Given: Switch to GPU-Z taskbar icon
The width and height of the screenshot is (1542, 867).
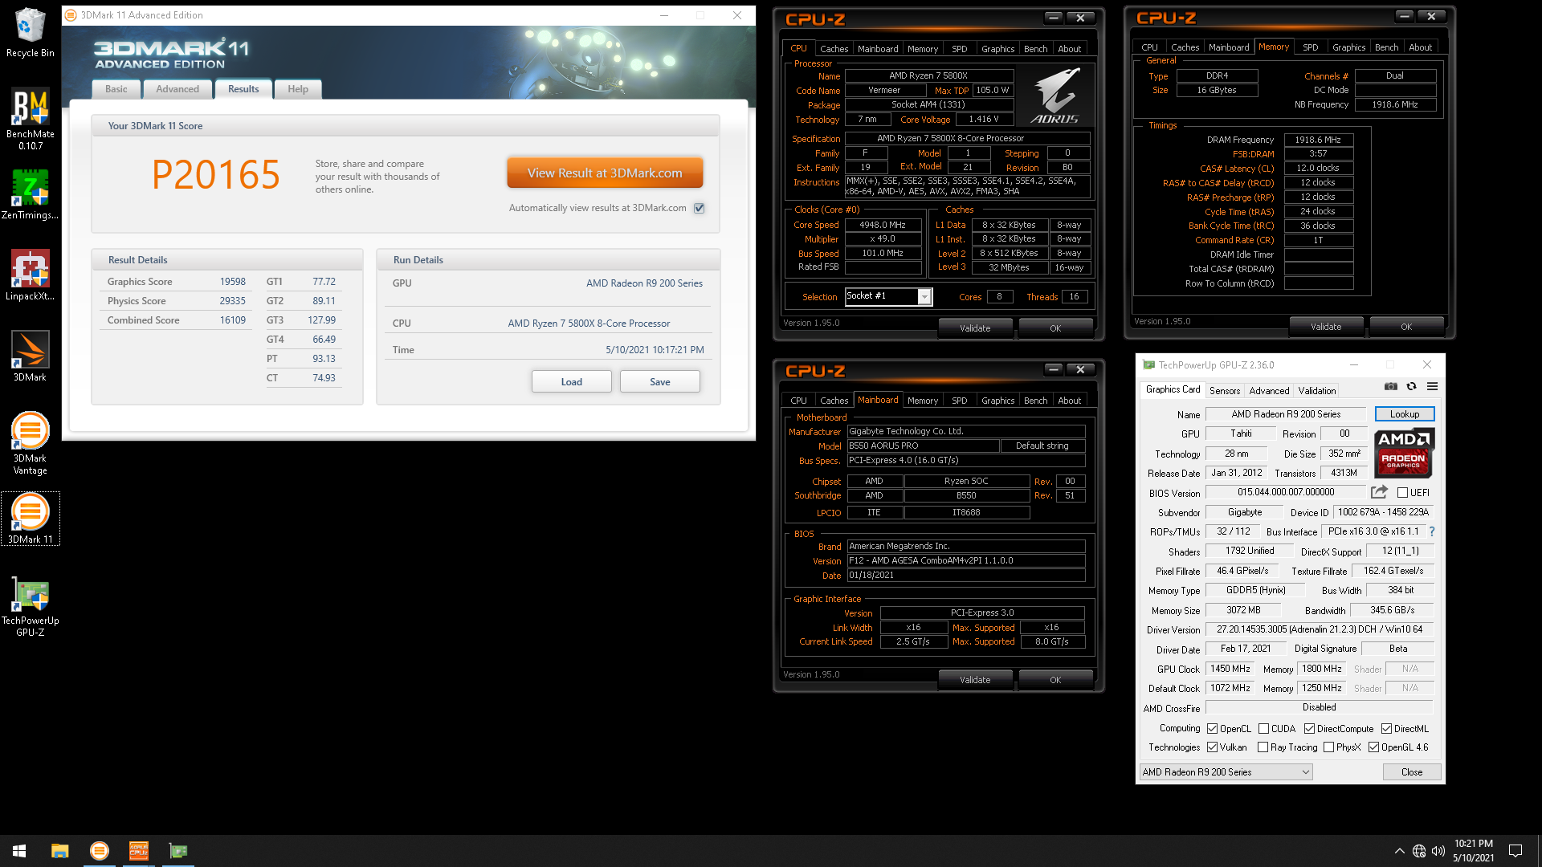Looking at the screenshot, I should (x=178, y=851).
